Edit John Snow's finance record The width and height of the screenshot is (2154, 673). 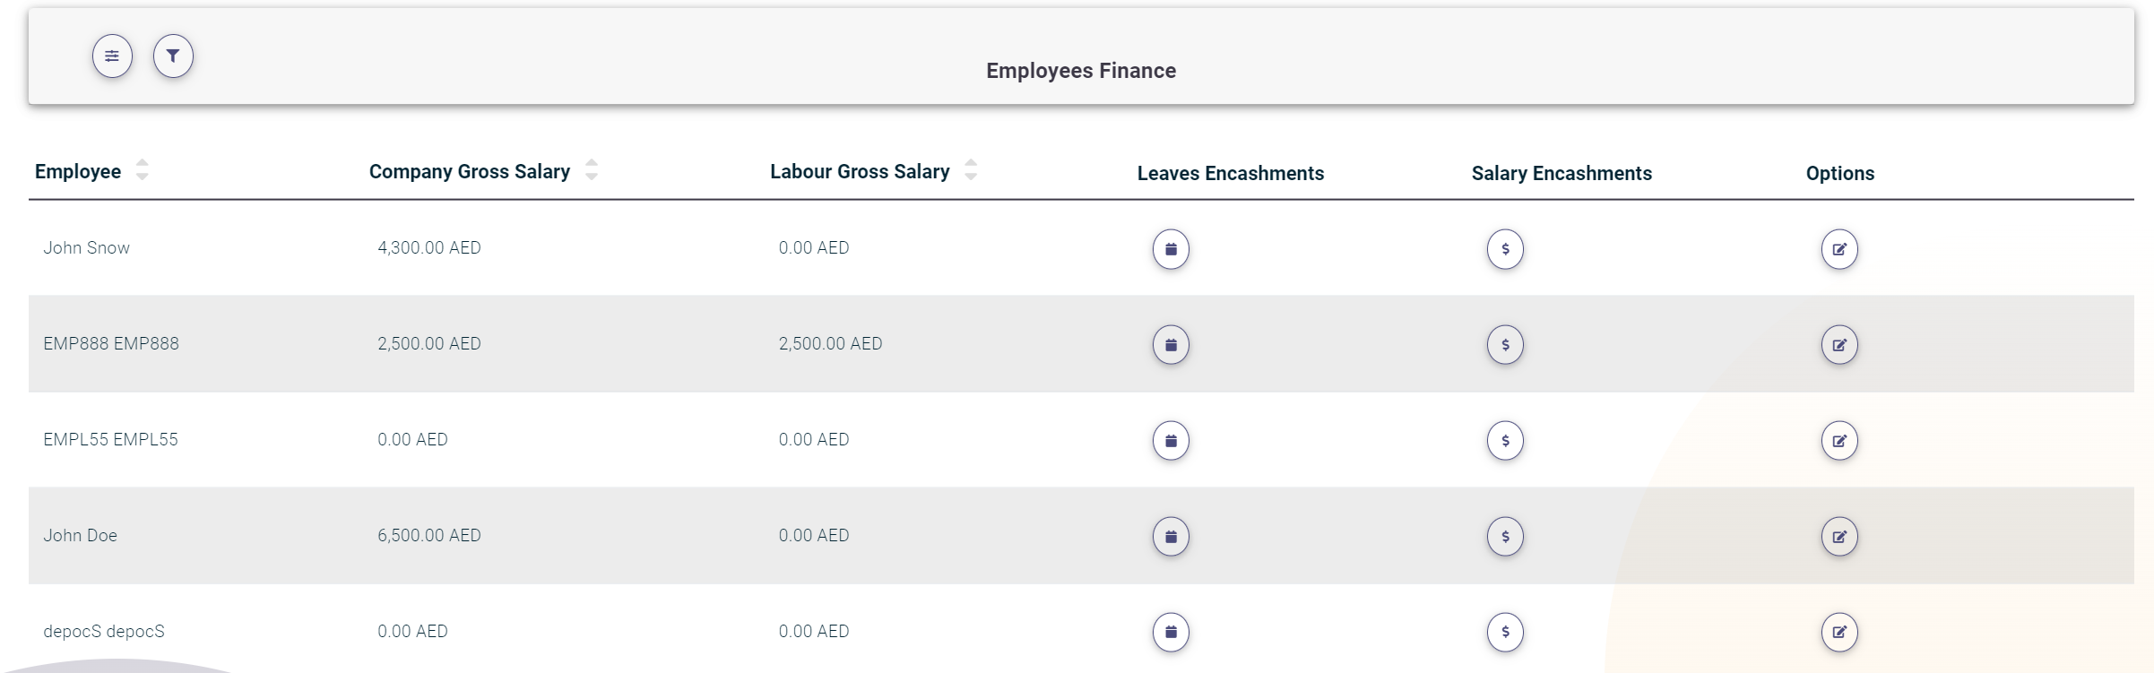[1839, 249]
